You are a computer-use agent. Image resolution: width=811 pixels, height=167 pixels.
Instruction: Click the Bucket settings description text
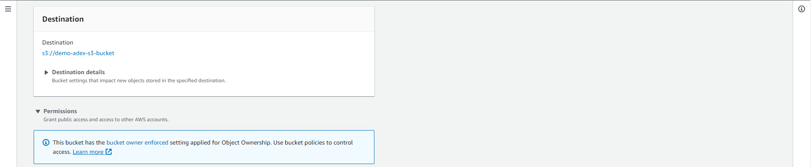[139, 81]
